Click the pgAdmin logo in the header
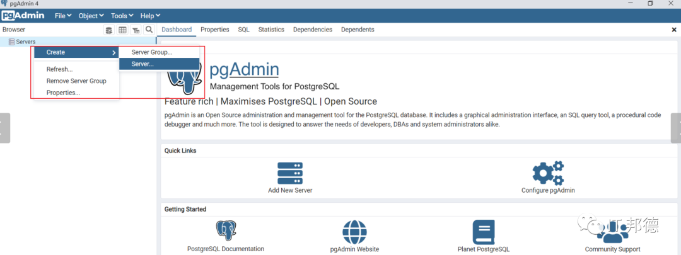Image resolution: width=681 pixels, height=255 pixels. tap(23, 16)
